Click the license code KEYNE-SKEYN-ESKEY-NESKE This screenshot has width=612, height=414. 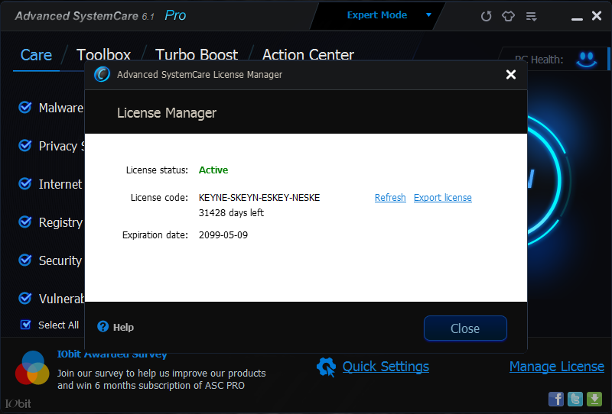click(259, 198)
